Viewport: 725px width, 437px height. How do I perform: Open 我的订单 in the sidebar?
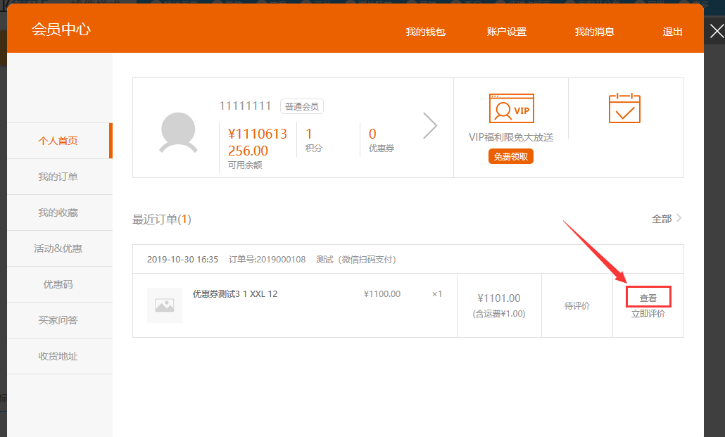click(58, 177)
